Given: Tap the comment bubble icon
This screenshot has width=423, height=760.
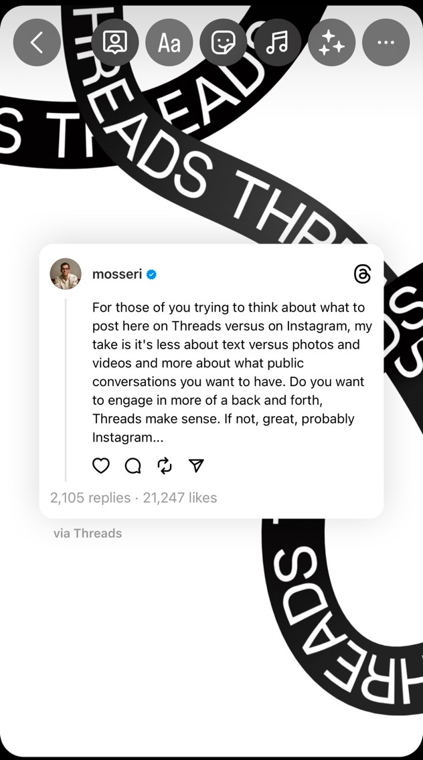Looking at the screenshot, I should tap(133, 466).
